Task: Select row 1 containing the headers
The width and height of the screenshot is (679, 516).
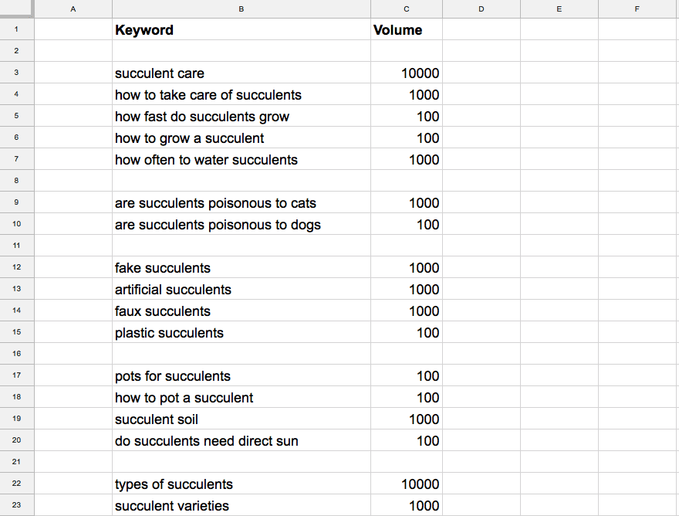Action: (15, 29)
